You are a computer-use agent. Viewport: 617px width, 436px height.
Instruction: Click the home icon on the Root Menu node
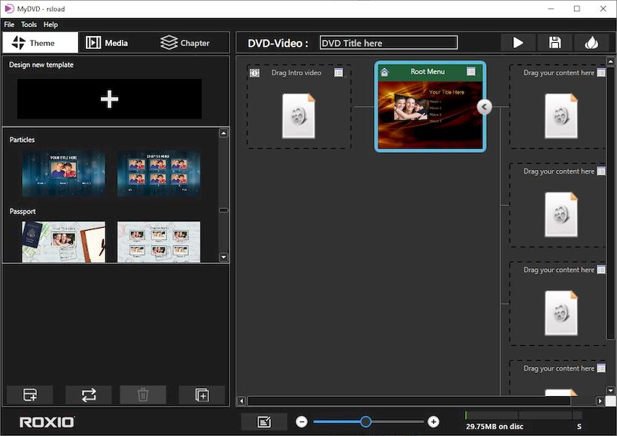pos(384,71)
